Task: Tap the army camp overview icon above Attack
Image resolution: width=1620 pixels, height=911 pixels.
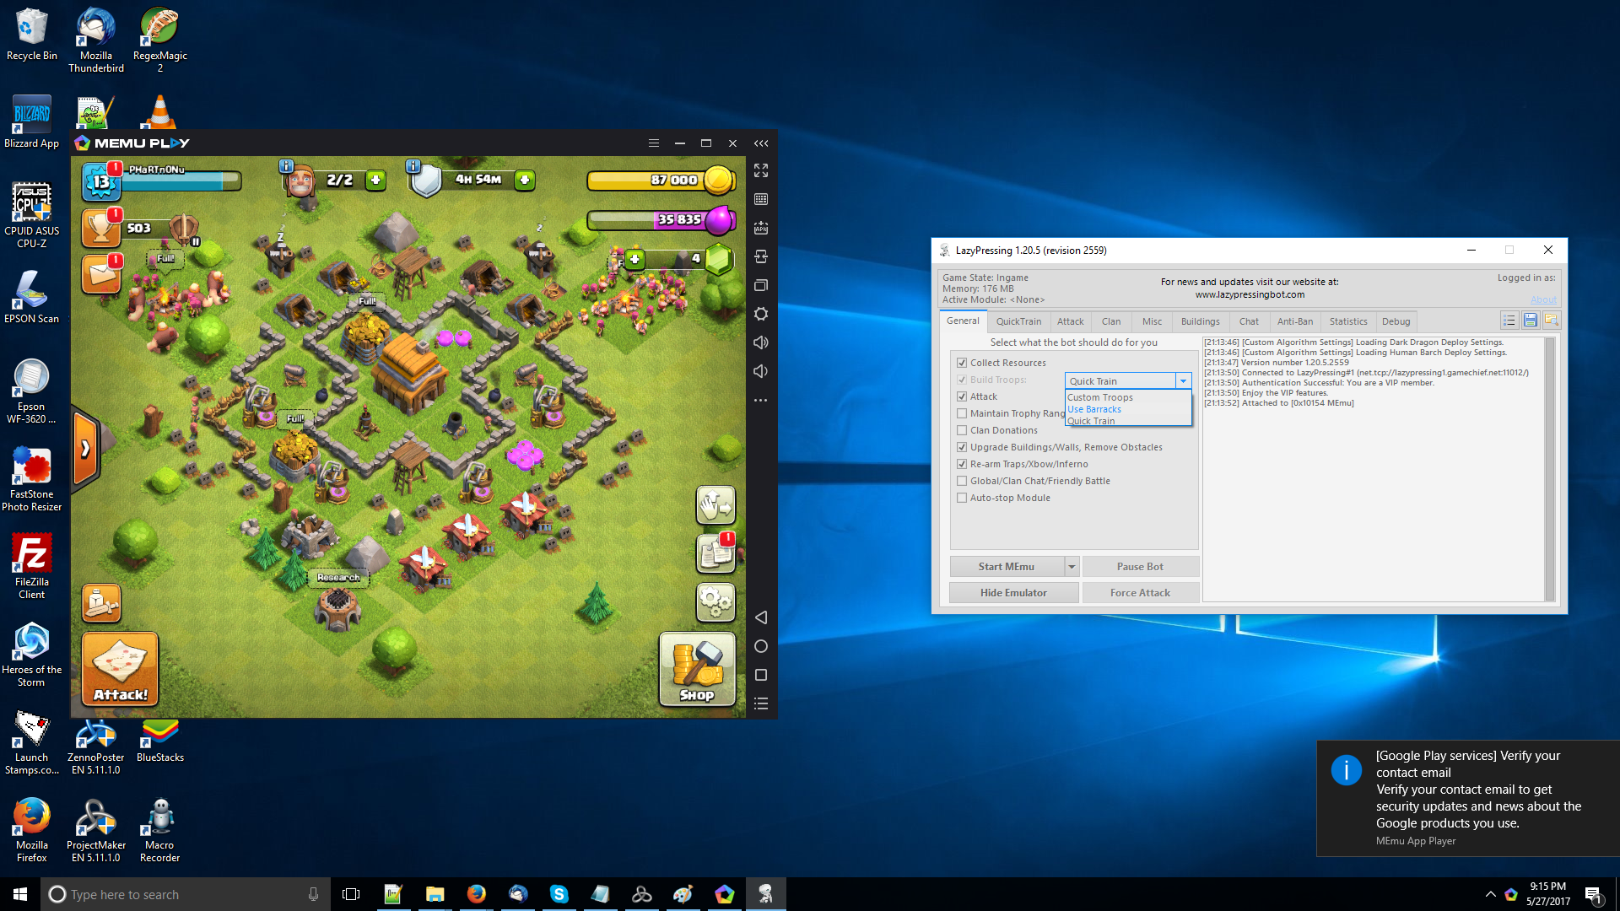Action: [101, 602]
